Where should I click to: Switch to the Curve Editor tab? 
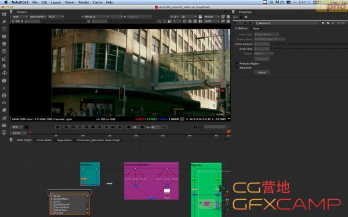pyautogui.click(x=44, y=140)
